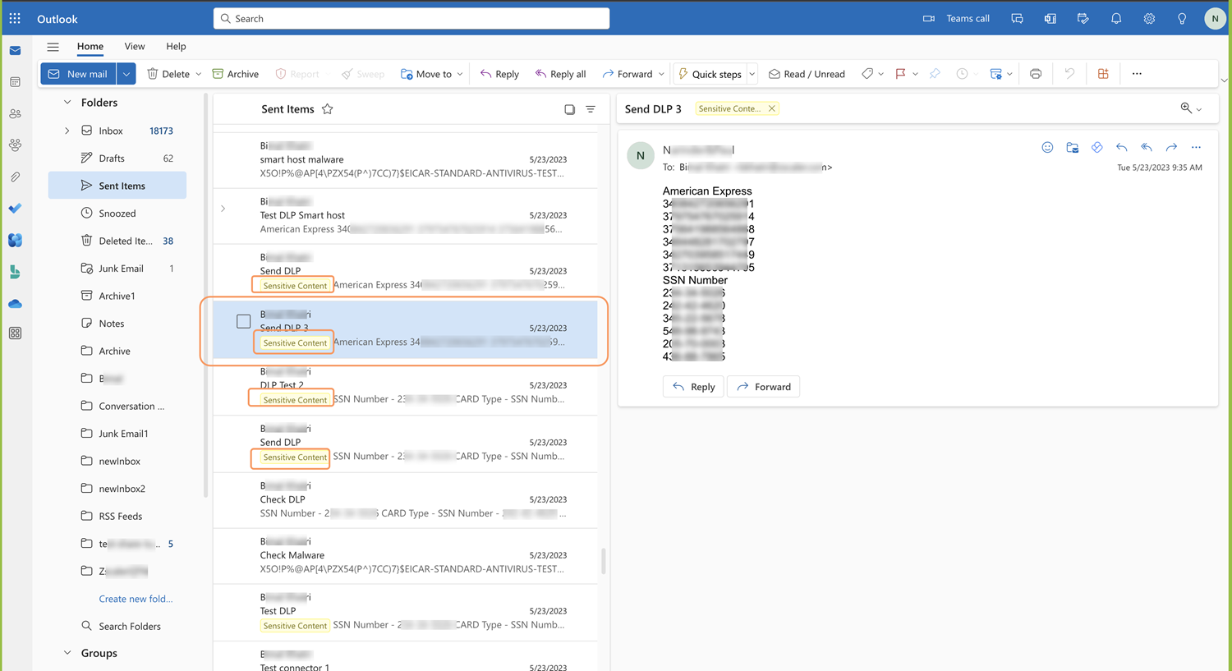Open Microsoft To Do from the app rail

15,208
